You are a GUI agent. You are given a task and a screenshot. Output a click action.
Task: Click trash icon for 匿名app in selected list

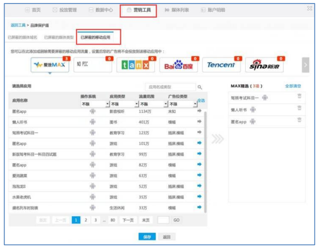click(299, 120)
